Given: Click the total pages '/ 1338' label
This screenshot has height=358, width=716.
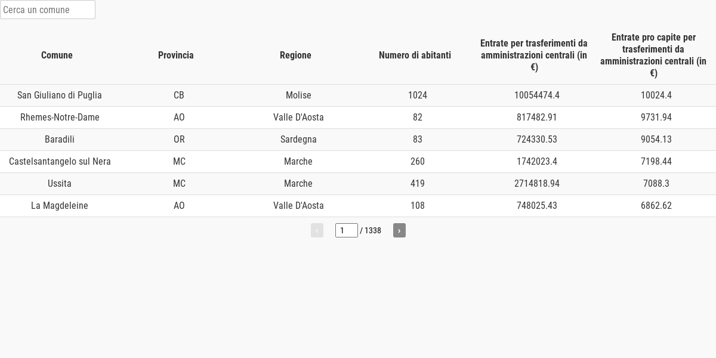Looking at the screenshot, I should click(x=371, y=230).
